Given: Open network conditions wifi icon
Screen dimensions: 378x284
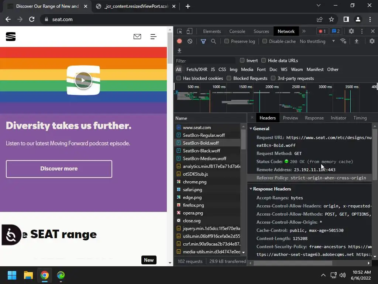Looking at the screenshot, I should tap(343, 41).
